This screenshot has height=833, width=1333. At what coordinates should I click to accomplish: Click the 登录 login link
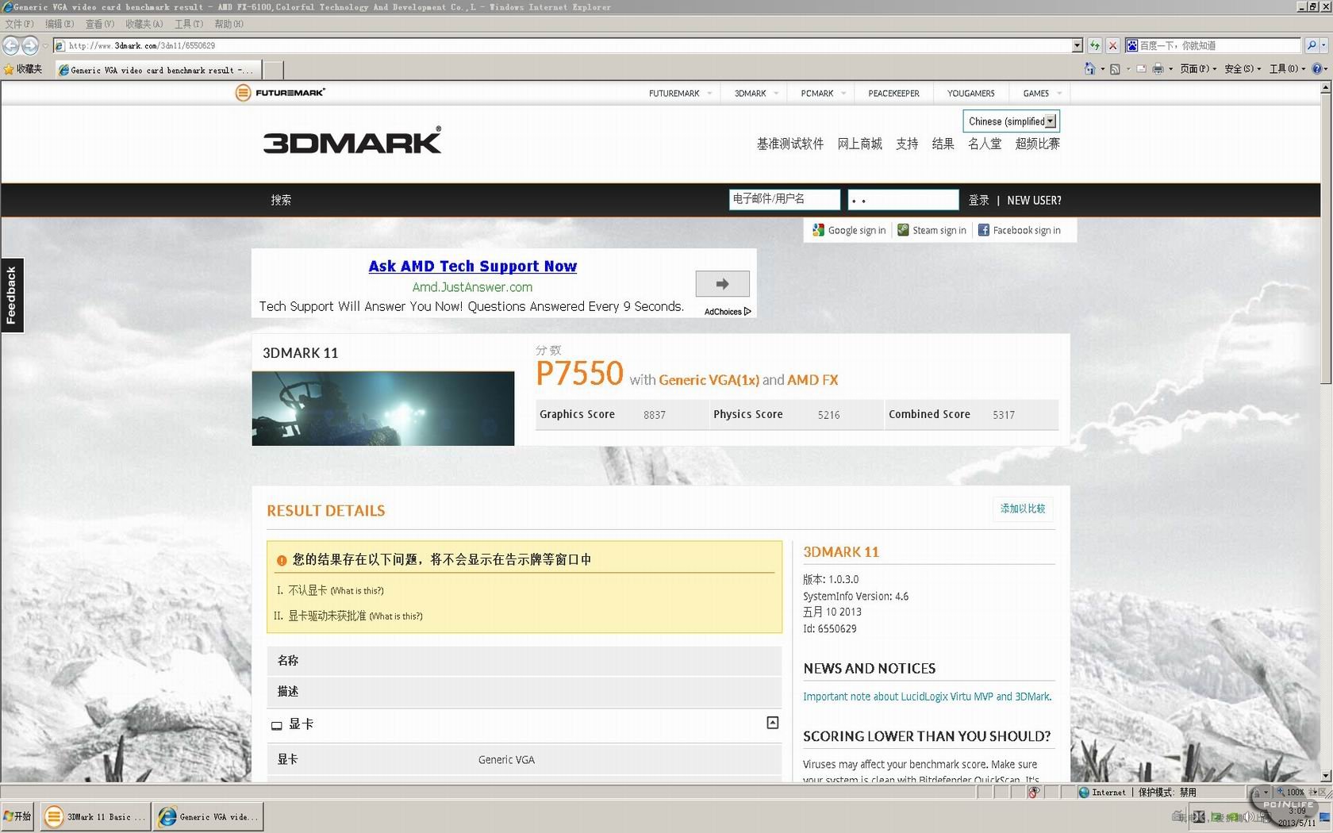[978, 200]
